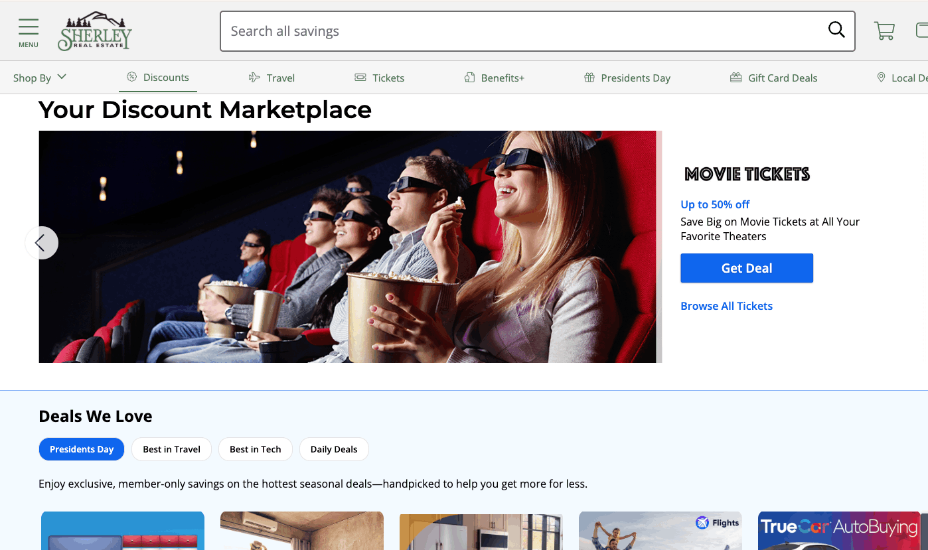Open the Discounts tab
The width and height of the screenshot is (928, 550).
(x=159, y=78)
